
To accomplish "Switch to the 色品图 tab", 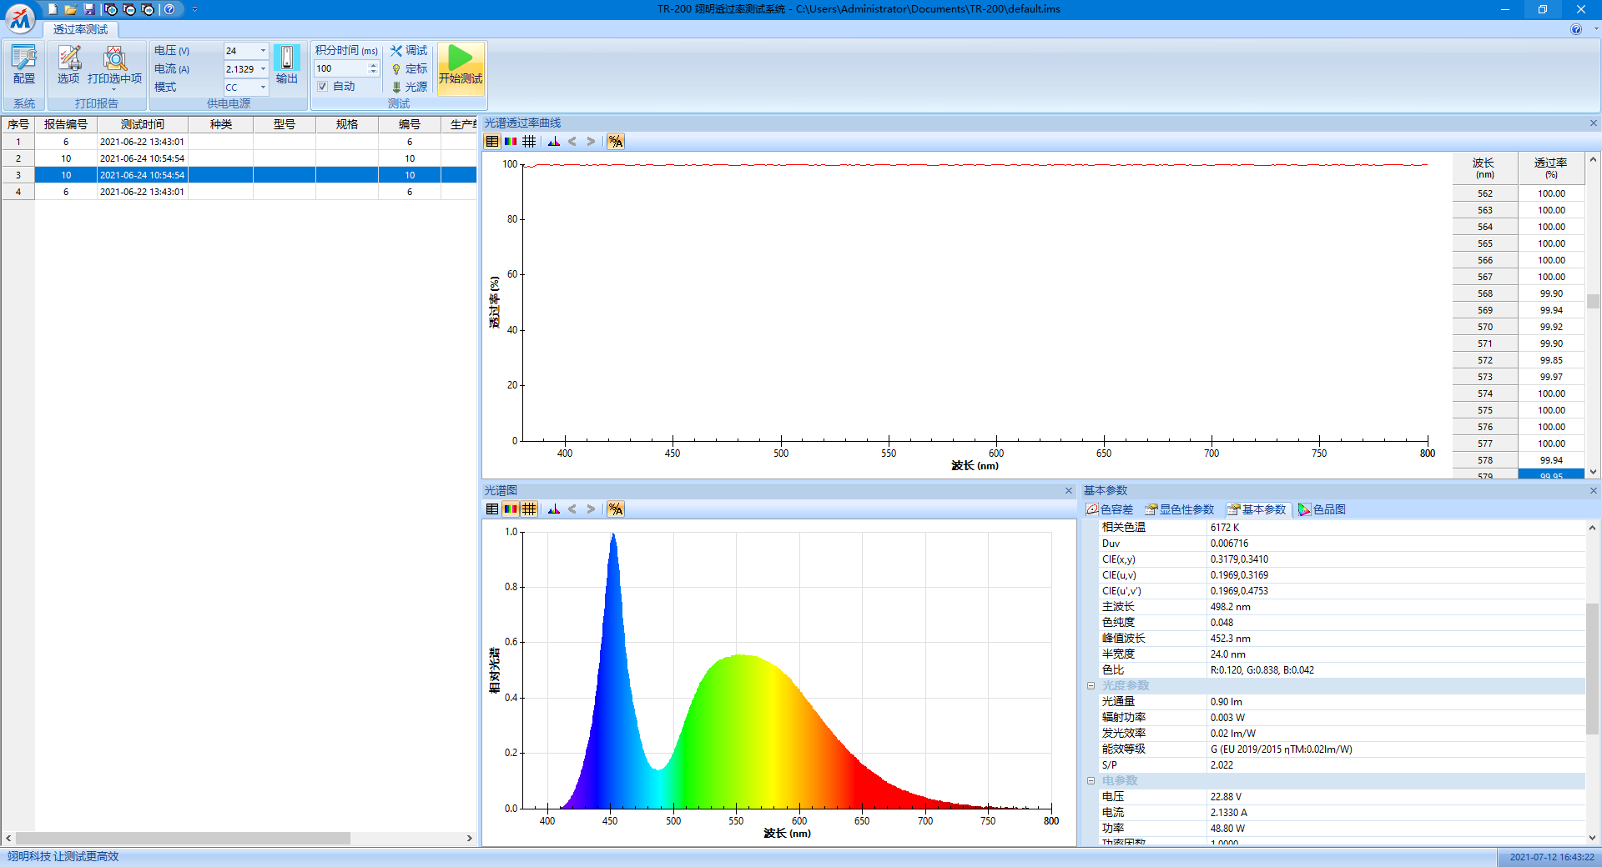I will tap(1322, 509).
